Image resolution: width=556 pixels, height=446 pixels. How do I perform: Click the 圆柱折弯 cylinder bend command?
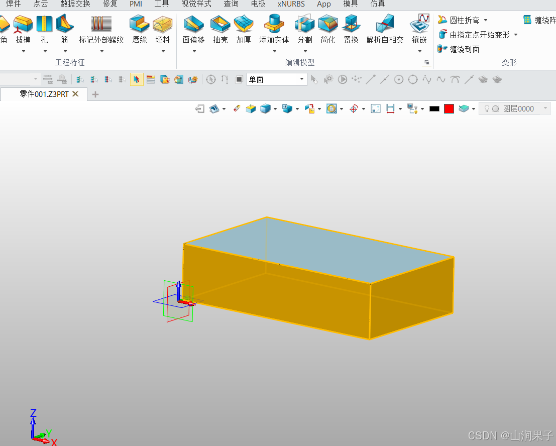[x=459, y=20]
